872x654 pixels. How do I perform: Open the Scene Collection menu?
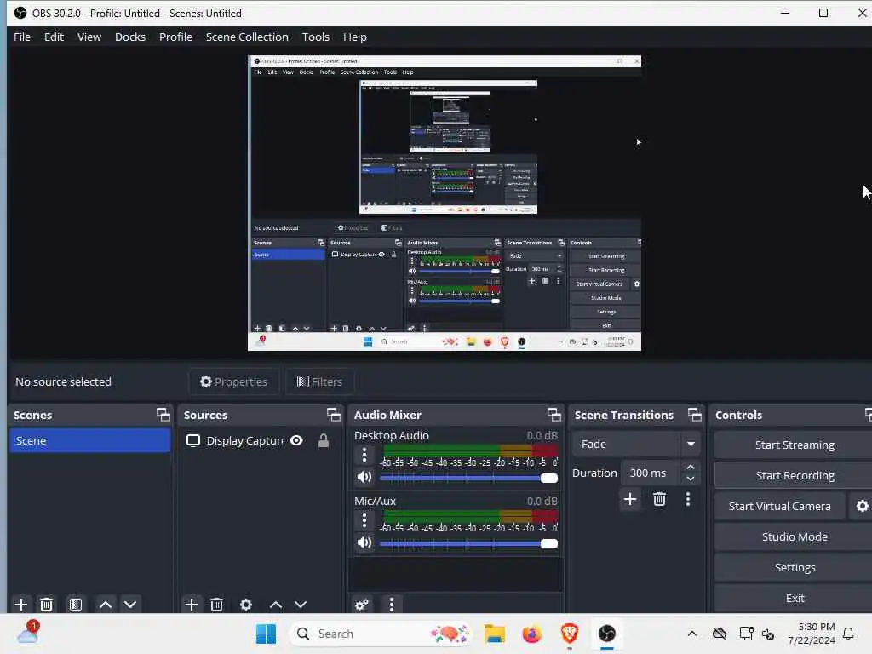(x=247, y=37)
